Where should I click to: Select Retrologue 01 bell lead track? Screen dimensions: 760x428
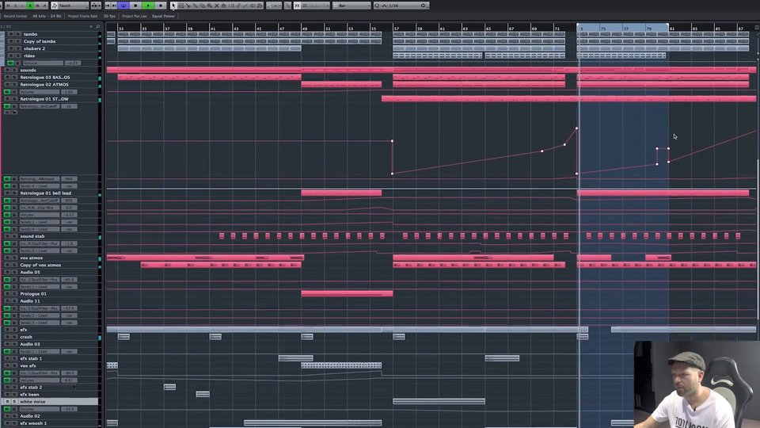point(46,193)
